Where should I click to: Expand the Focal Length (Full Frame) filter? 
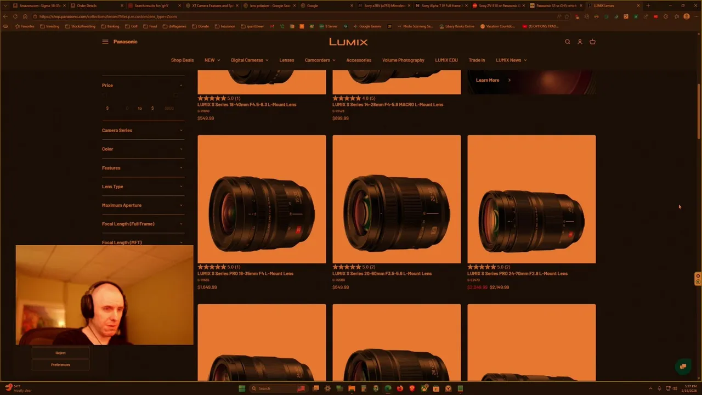pos(143,224)
